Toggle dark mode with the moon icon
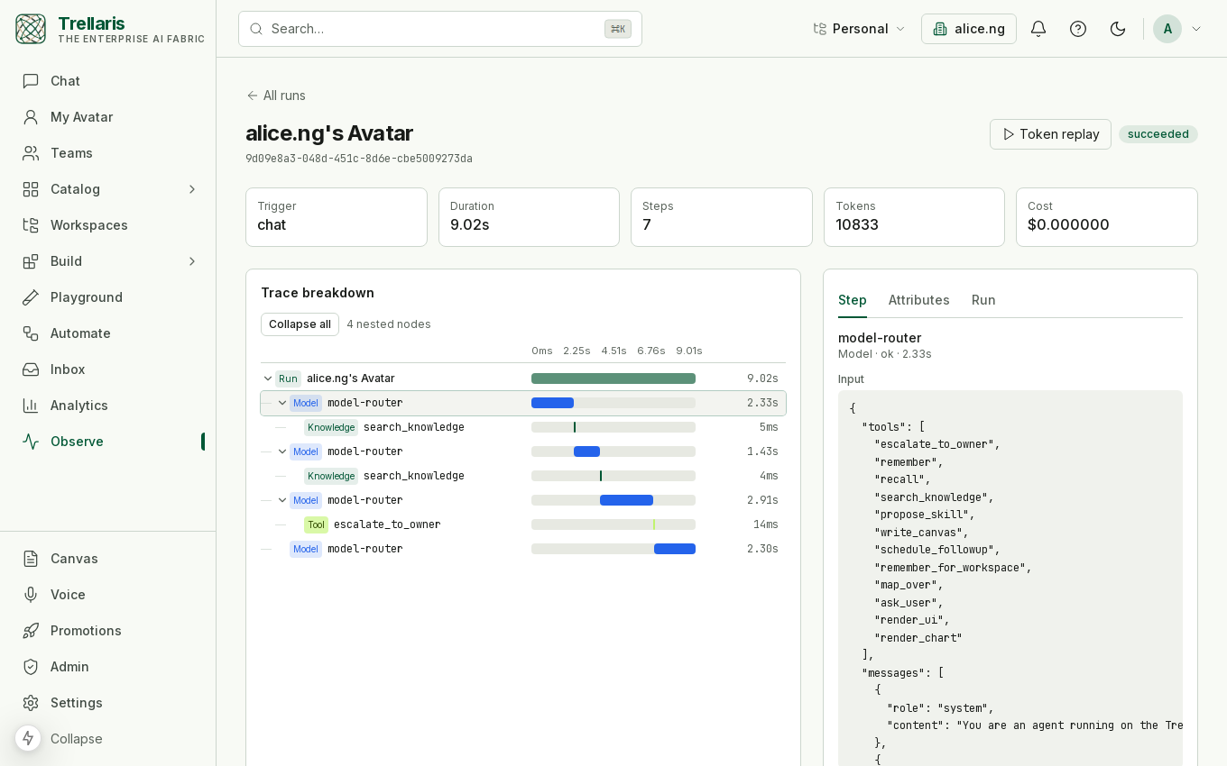1227x766 pixels. pos(1118,29)
